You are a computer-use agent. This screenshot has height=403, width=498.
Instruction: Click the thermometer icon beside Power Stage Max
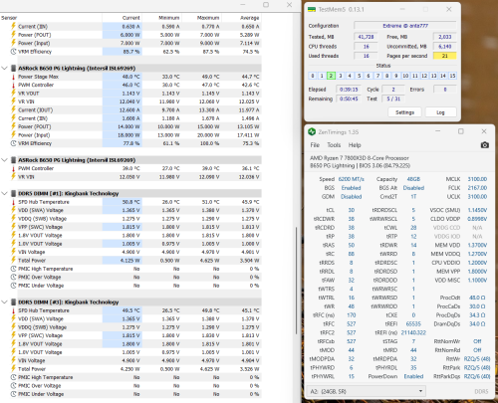point(13,77)
